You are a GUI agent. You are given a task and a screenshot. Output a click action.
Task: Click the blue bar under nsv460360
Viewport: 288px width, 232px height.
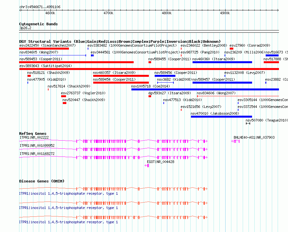click(222, 62)
